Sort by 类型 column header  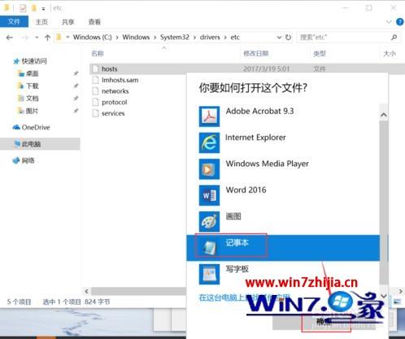tap(320, 54)
